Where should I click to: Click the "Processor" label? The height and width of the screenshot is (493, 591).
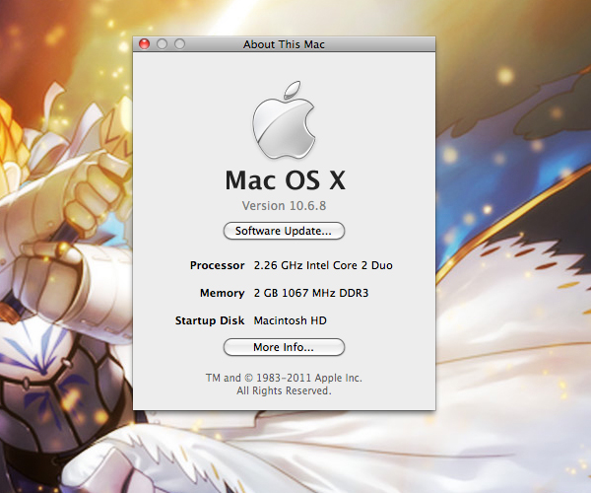pyautogui.click(x=217, y=265)
